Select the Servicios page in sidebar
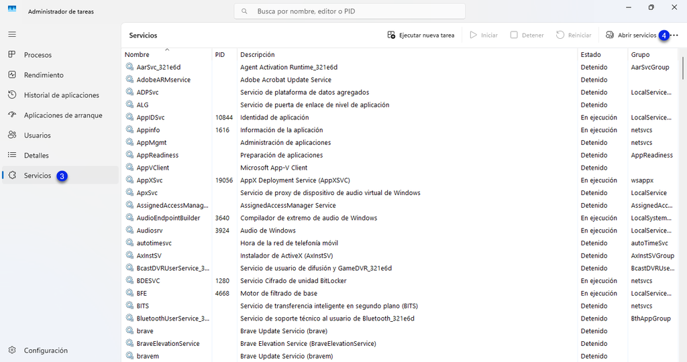Image resolution: width=687 pixels, height=362 pixels. click(60, 176)
